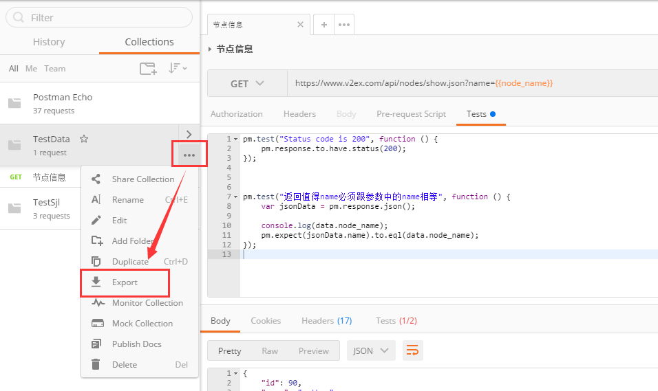Collapse response JSON fold arrow at line 1
Screen dimensions: 658x391
click(236, 373)
